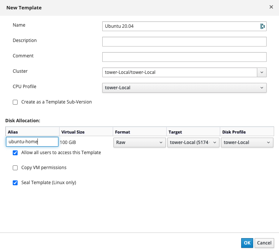The height and width of the screenshot is (252, 279).
Task: Uncheck Seal Template (Linux only)
Action: 15,183
